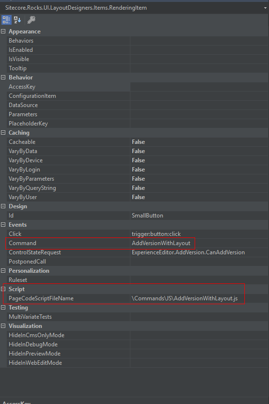The height and width of the screenshot is (404, 269).
Task: Select the DataSource property row
Action: (x=138, y=105)
